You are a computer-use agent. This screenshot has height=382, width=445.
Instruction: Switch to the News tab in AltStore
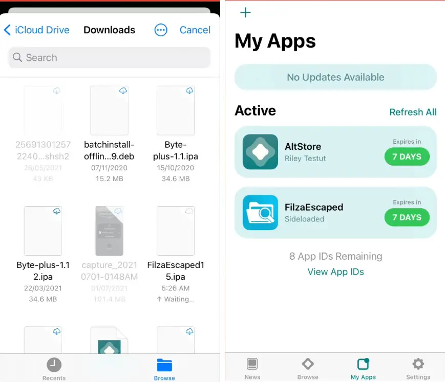[x=252, y=369]
